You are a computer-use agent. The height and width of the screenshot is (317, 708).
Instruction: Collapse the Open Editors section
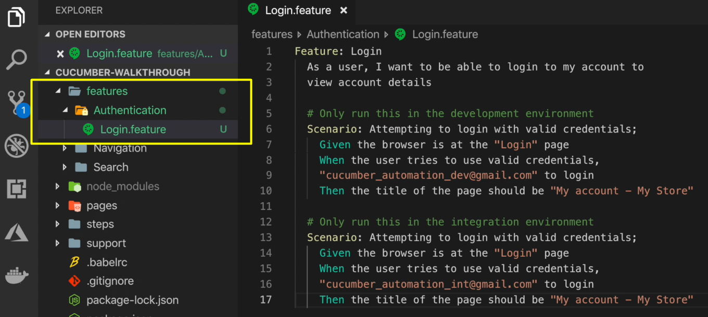[x=48, y=34]
